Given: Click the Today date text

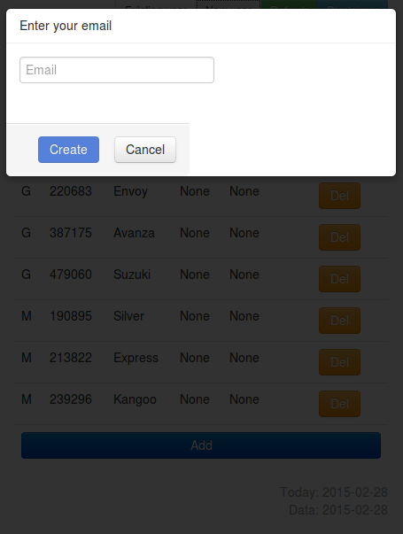Looking at the screenshot, I should (334, 492).
